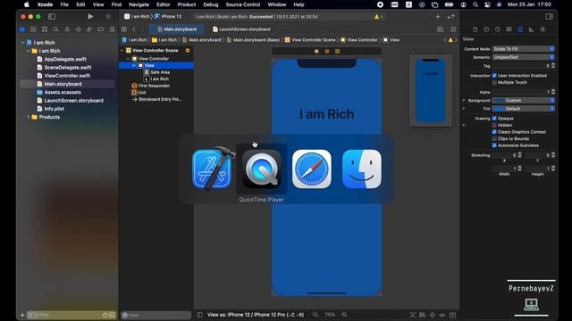Collapse the selected View in outline
Image resolution: width=572 pixels, height=321 pixels.
[134, 65]
